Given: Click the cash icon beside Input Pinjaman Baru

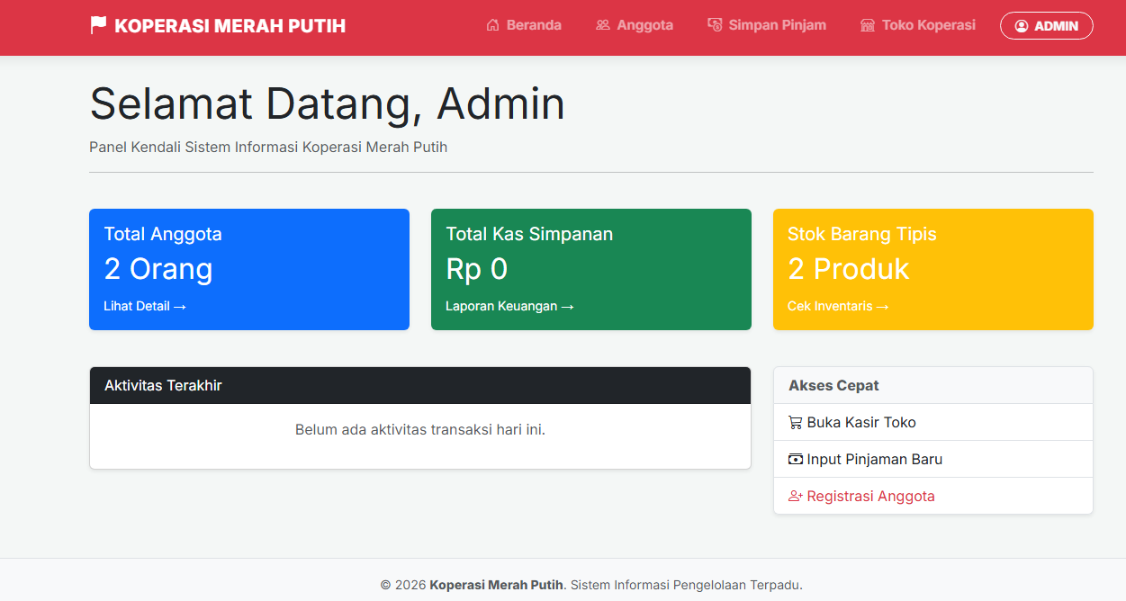Looking at the screenshot, I should 796,459.
